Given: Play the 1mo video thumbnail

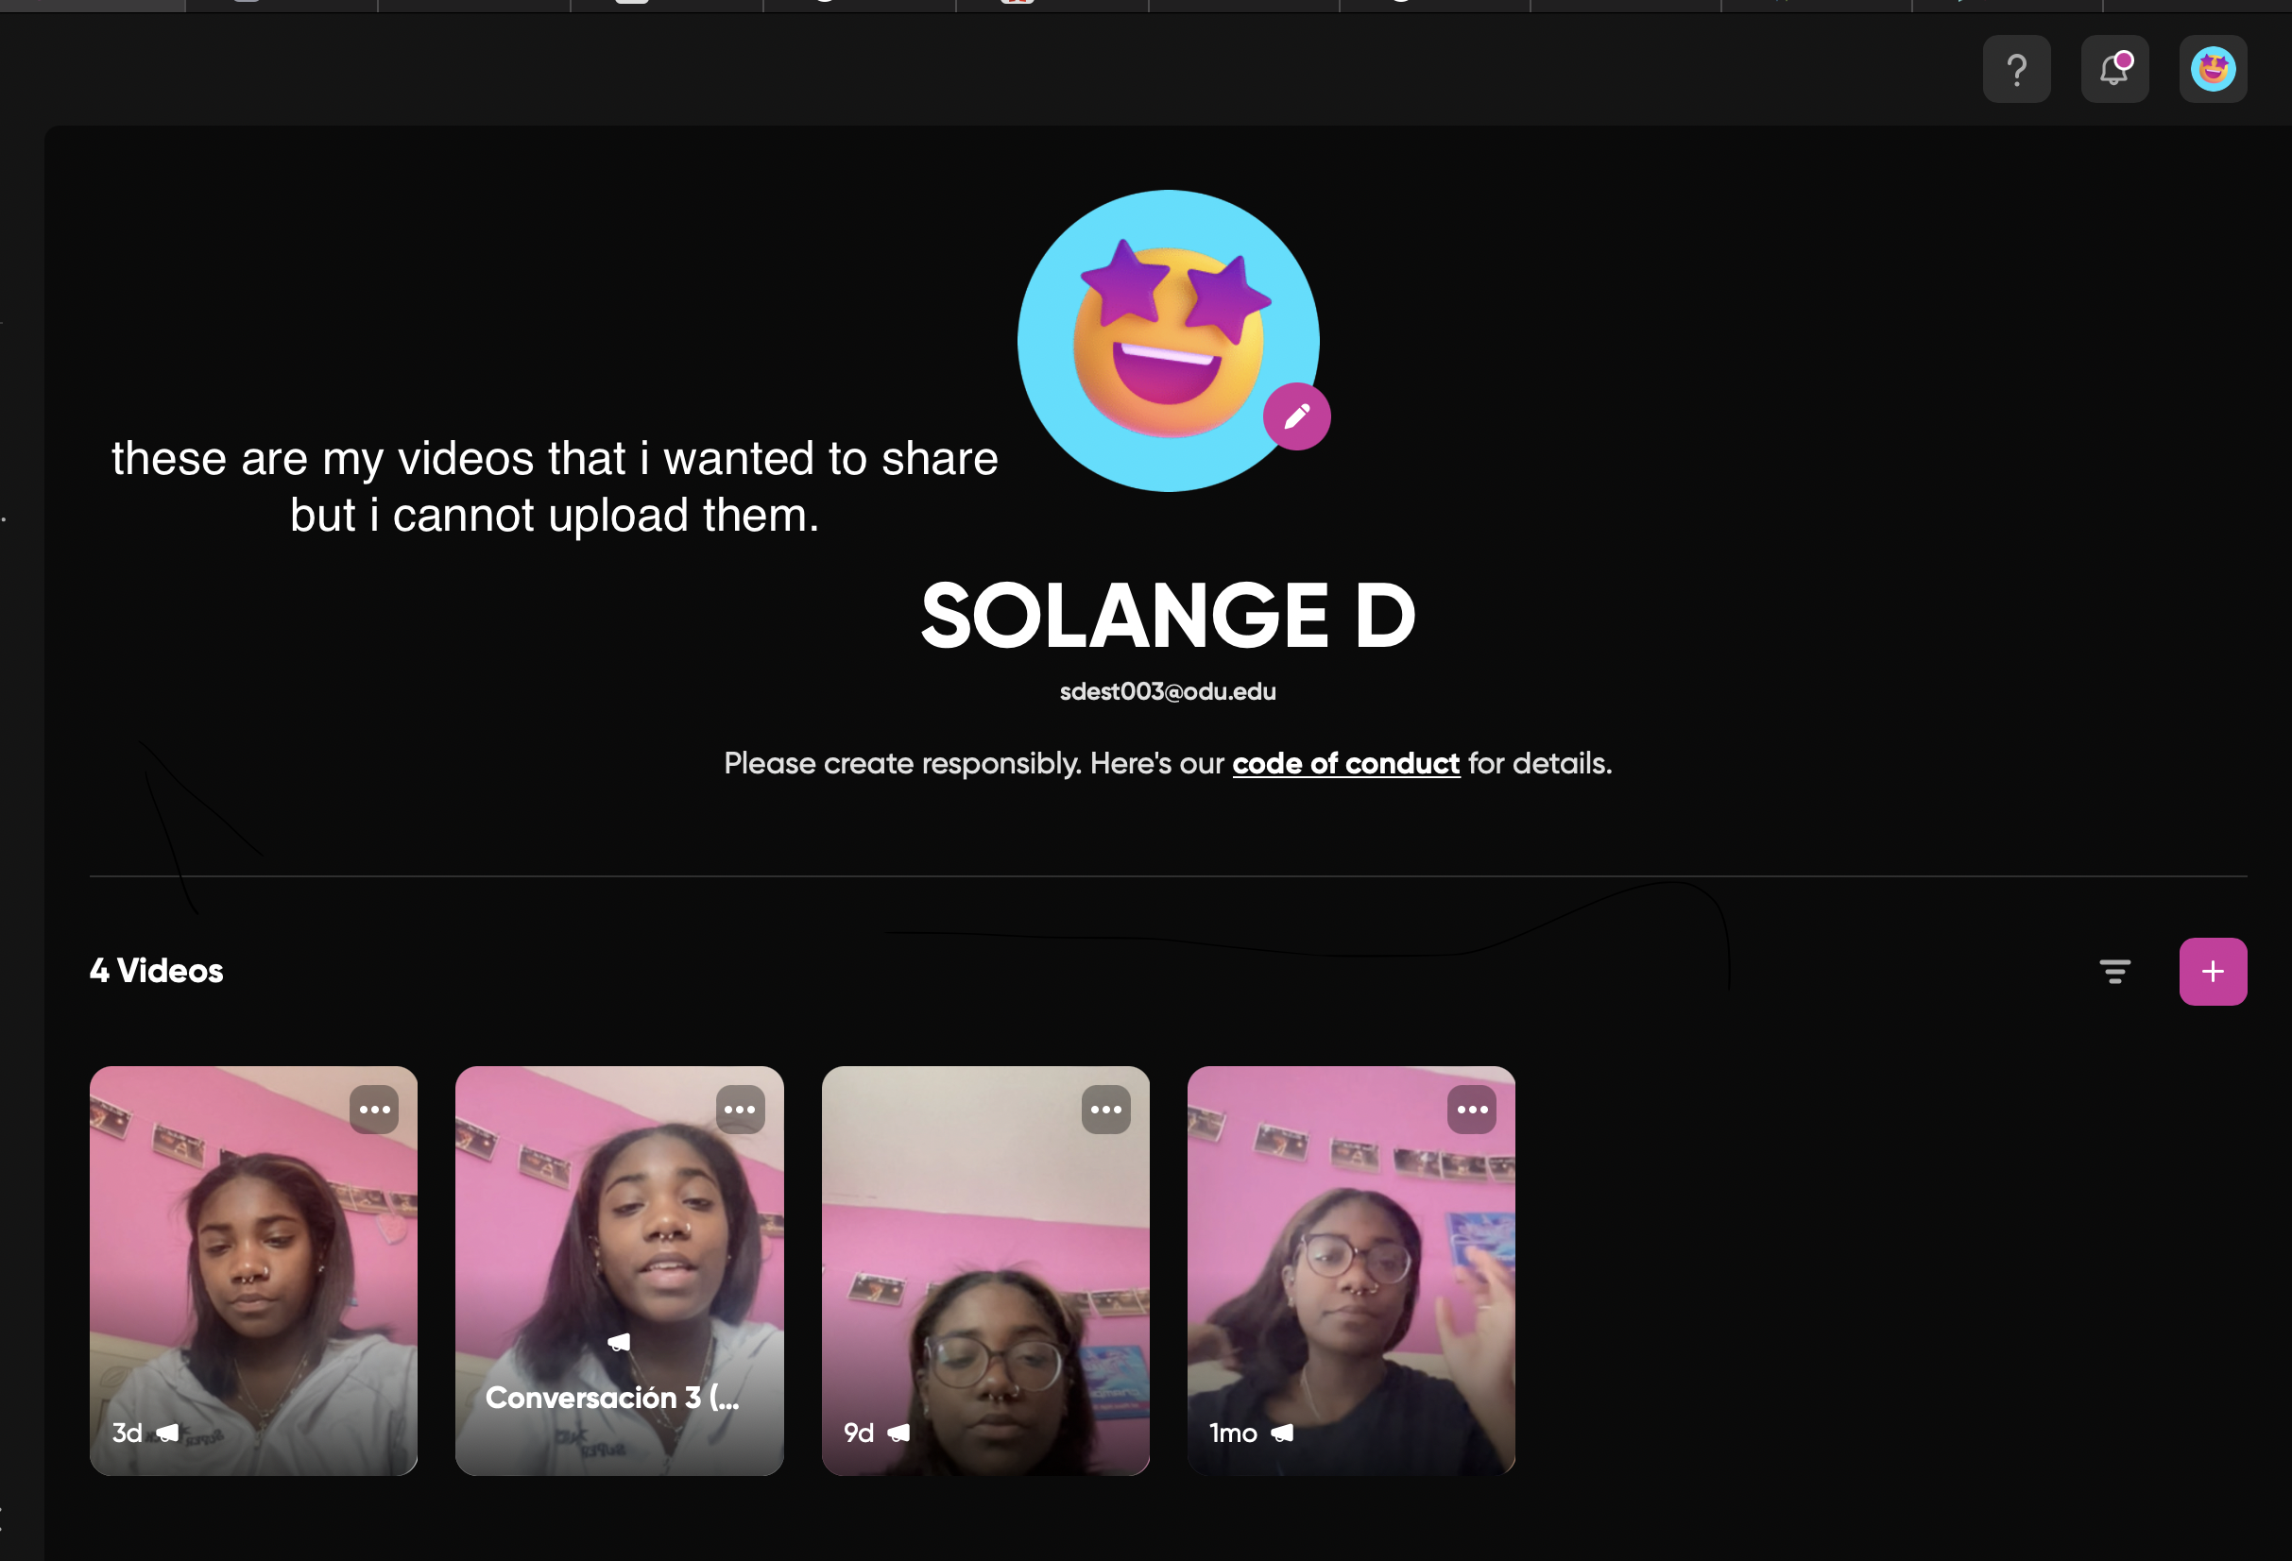Looking at the screenshot, I should point(1351,1271).
